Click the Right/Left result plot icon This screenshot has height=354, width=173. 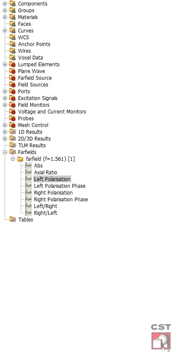pyautogui.click(x=29, y=213)
